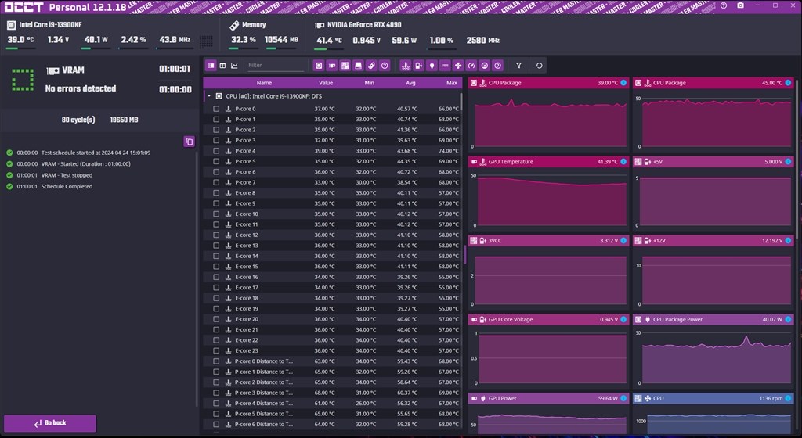The image size is (802, 438).
Task: Switch to the table-only view icon
Action: click(222, 66)
